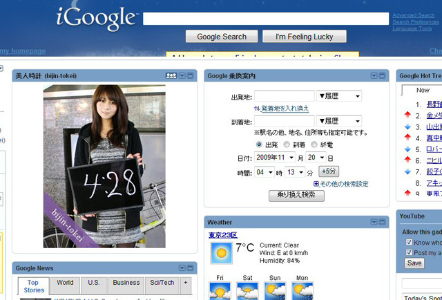Click blue down arrow beside trend 7

(x=407, y=171)
